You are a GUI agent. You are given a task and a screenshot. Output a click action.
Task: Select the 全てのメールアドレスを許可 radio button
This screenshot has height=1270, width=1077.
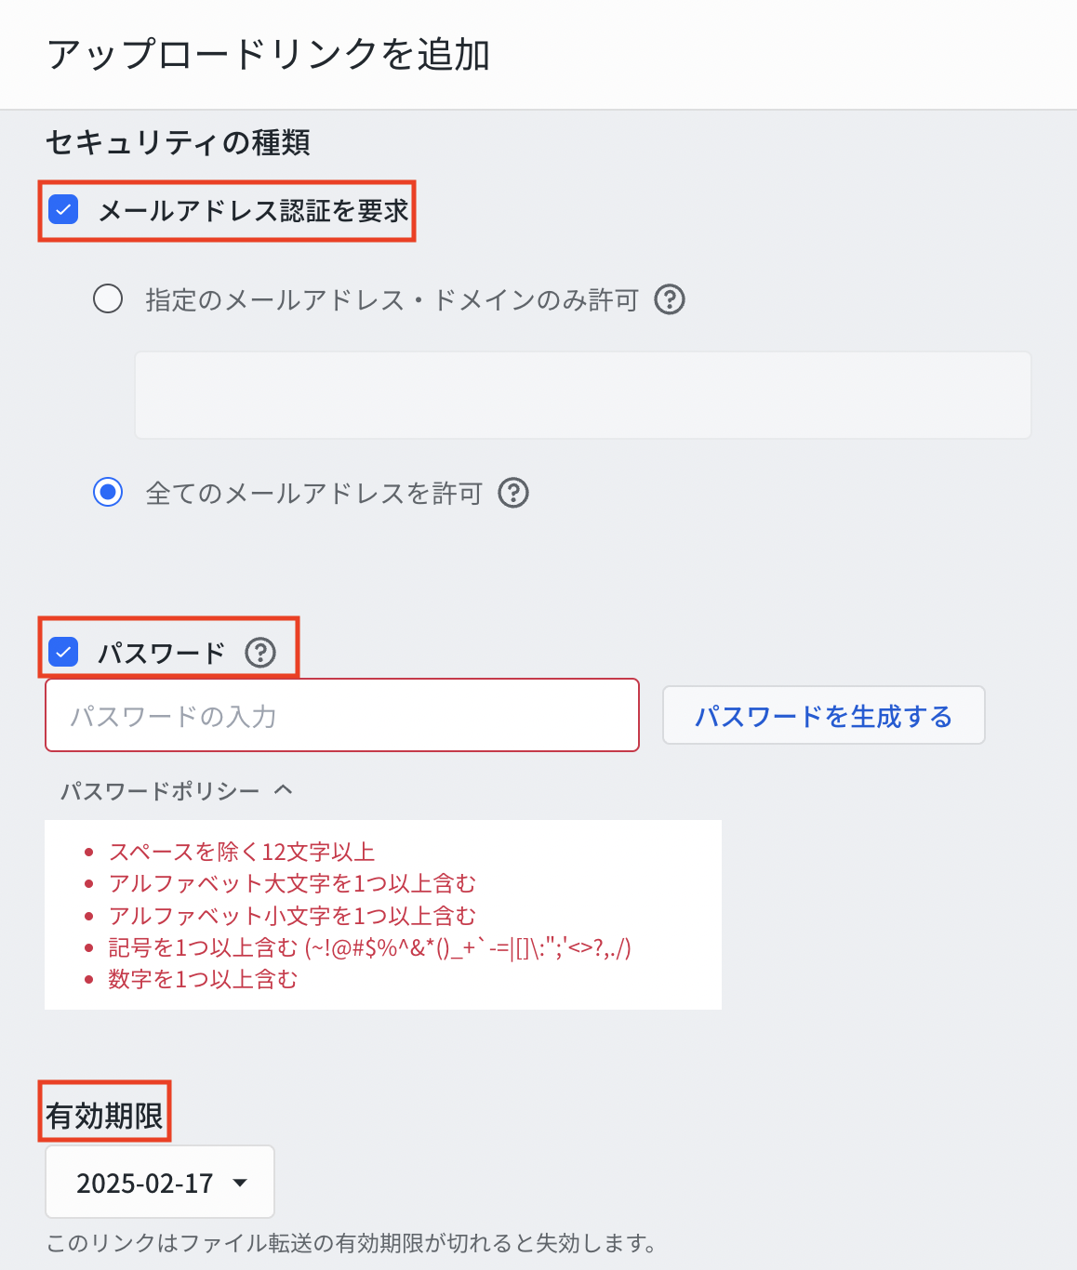click(x=108, y=492)
